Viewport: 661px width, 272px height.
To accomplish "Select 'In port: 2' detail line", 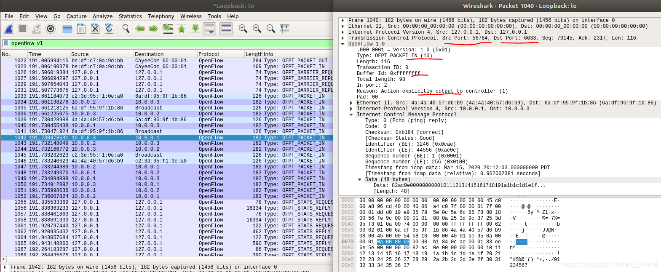I will (372, 85).
